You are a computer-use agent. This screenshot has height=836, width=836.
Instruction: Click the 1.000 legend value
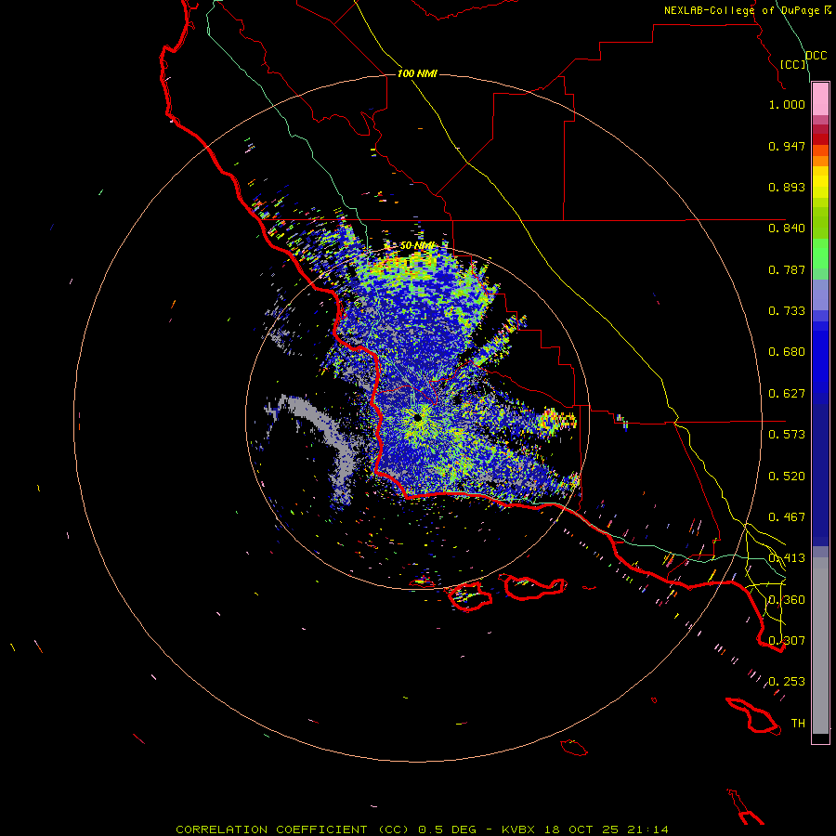[787, 104]
